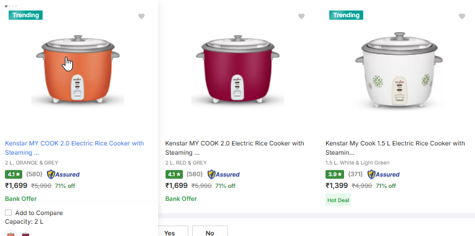Click Assured badge on white cooker listing
This screenshot has width=475, height=236.
click(383, 174)
